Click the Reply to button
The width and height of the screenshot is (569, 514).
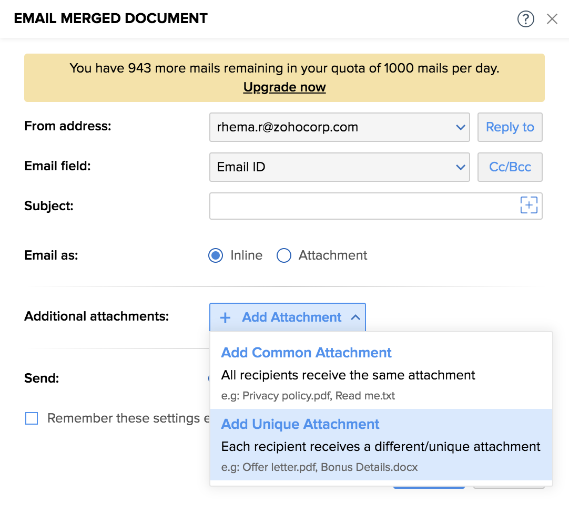(x=510, y=127)
